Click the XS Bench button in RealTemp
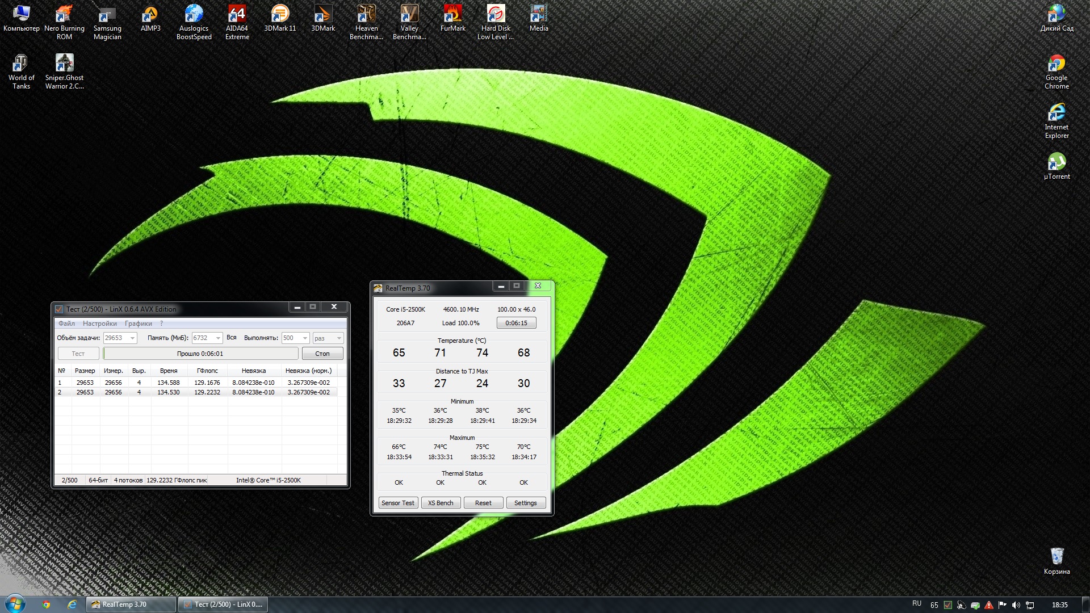 tap(441, 503)
